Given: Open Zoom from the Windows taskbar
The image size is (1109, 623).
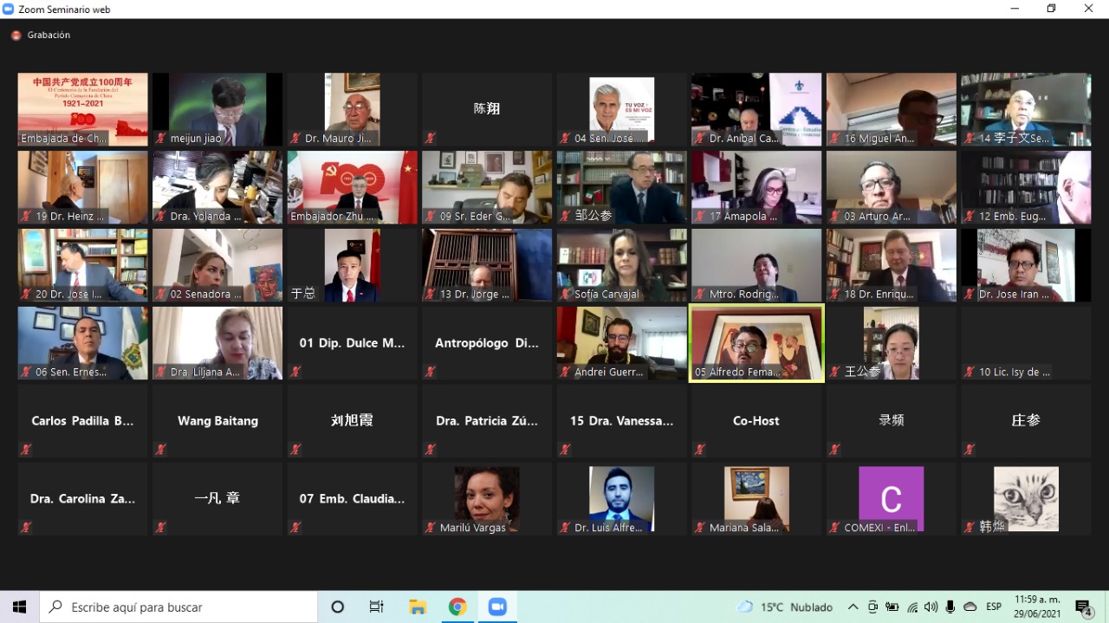Looking at the screenshot, I should click(497, 607).
